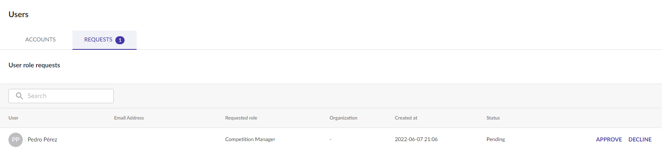Sort by the Email Address column header
The width and height of the screenshot is (662, 151).
129,118
